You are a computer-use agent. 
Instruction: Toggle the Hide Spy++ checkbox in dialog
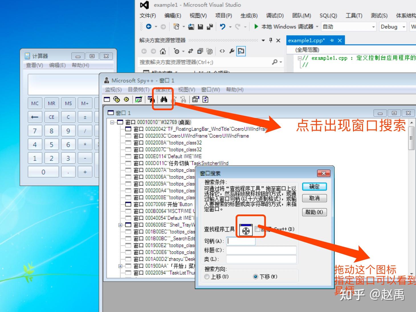257,229
